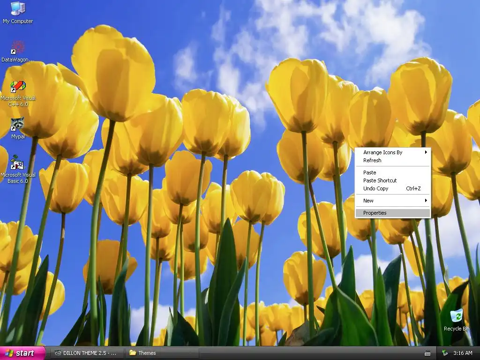Choose Paste Shortcut in the context menu

coord(393,180)
